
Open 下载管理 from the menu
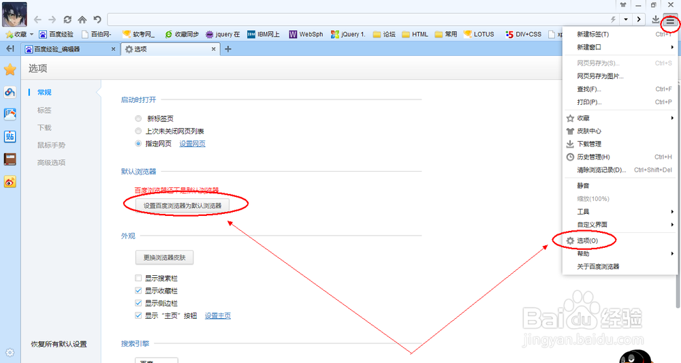point(620,144)
